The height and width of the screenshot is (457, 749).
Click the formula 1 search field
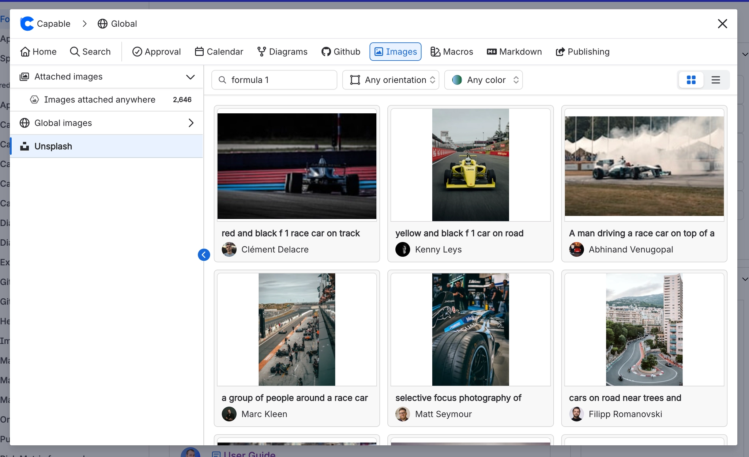click(x=274, y=80)
